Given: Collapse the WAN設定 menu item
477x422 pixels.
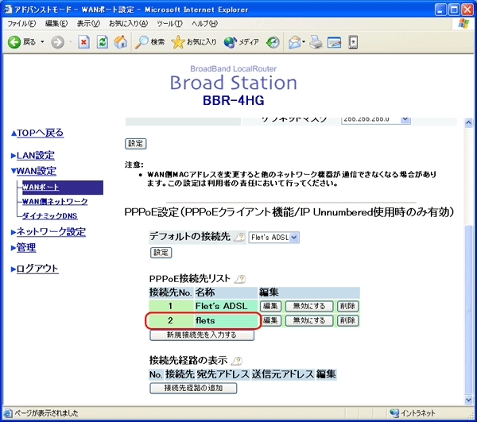Looking at the screenshot, I should (36, 171).
